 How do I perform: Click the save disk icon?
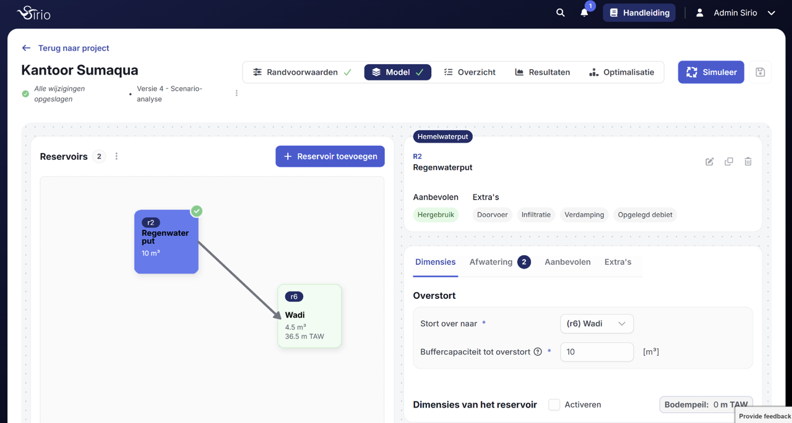[760, 72]
